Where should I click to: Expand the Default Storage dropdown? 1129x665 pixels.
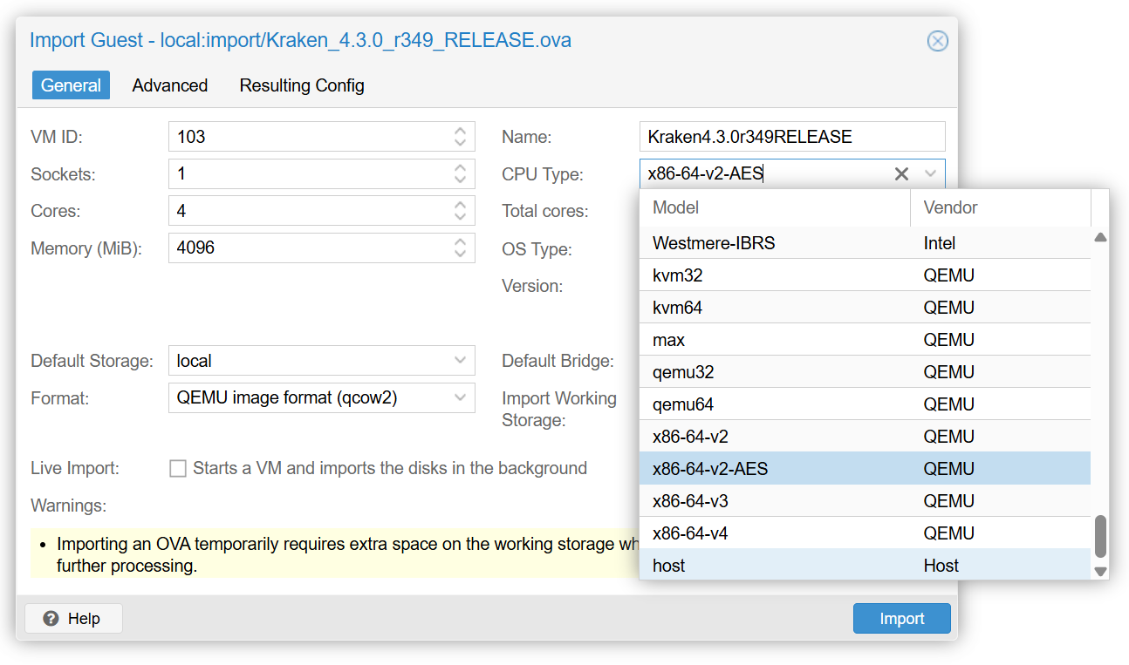(460, 361)
